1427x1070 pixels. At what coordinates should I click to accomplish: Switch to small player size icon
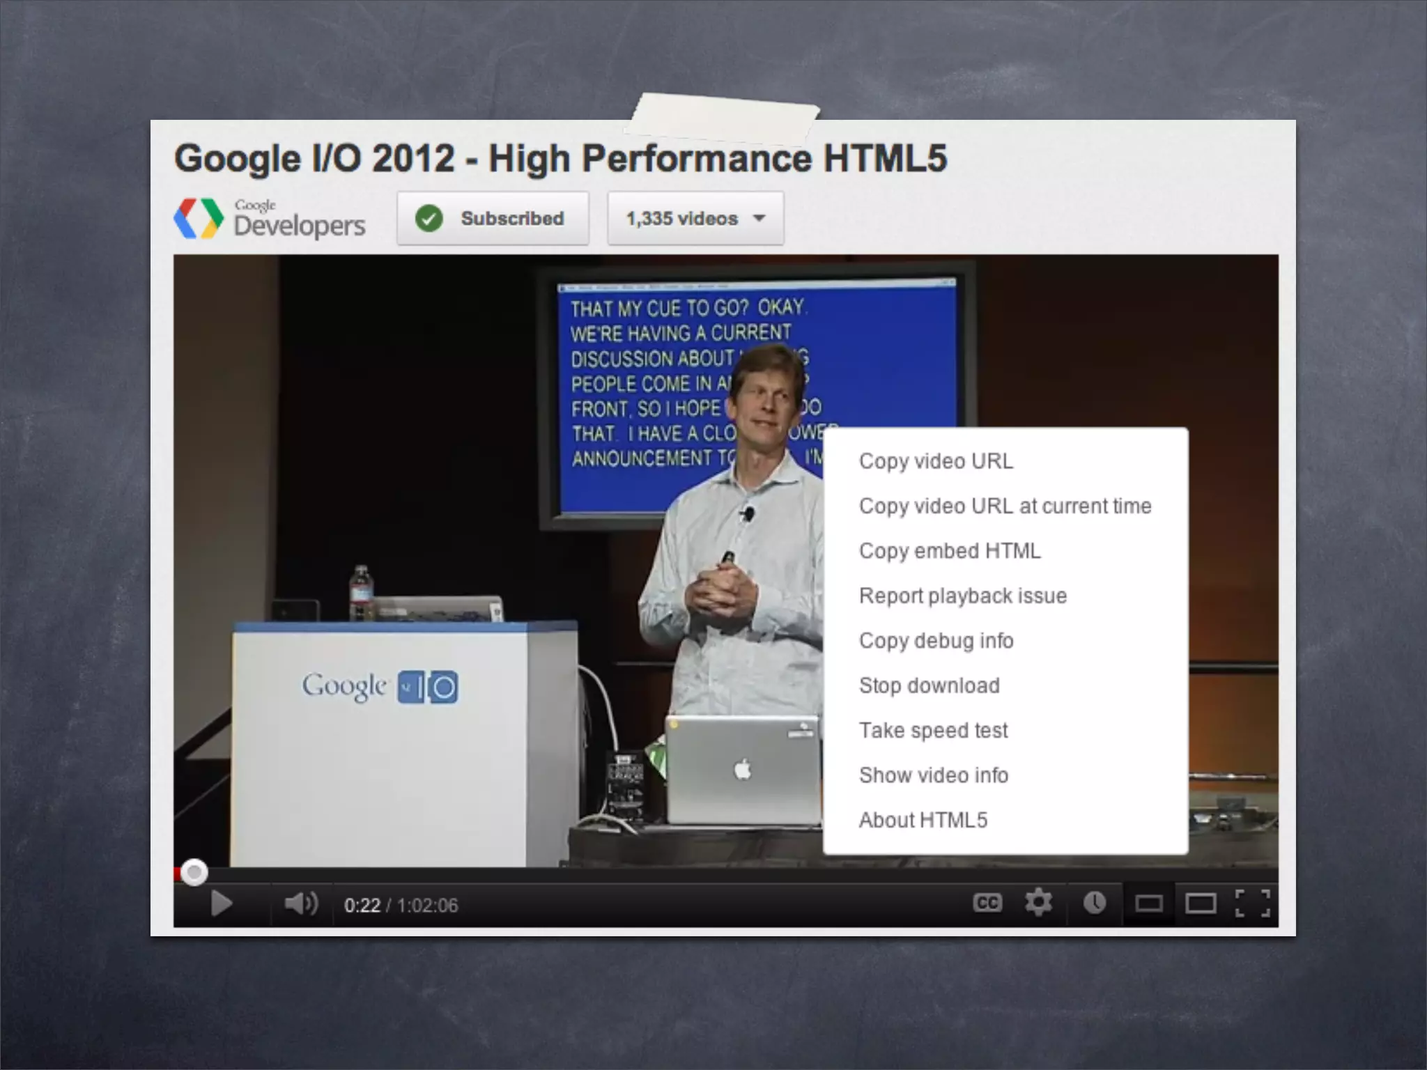coord(1148,904)
